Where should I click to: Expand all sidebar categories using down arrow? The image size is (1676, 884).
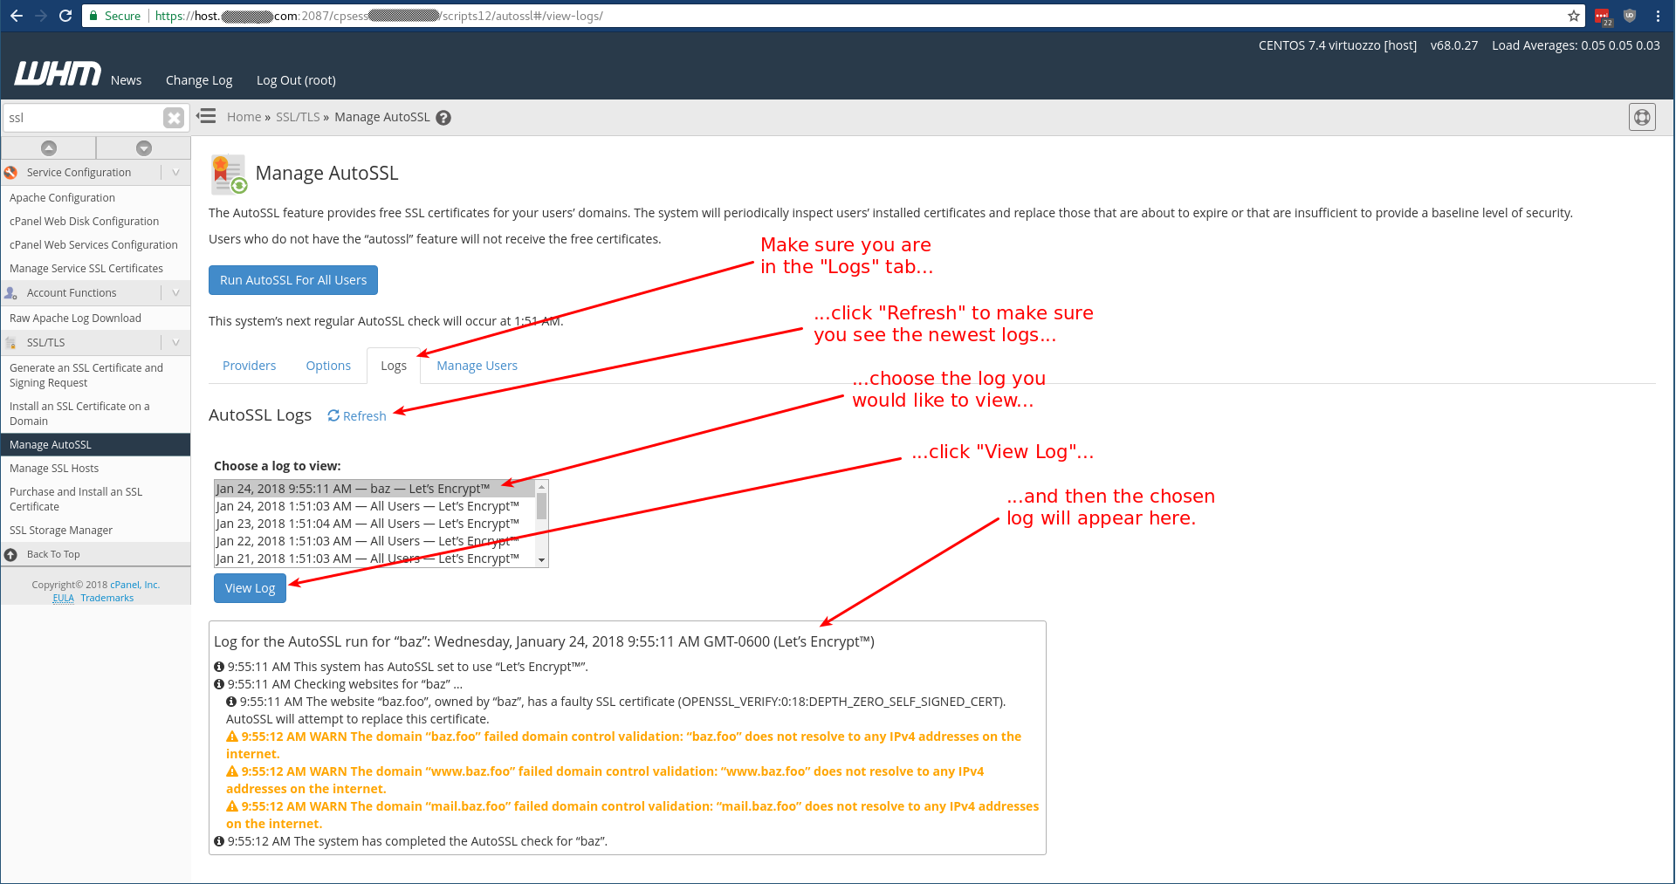144,148
